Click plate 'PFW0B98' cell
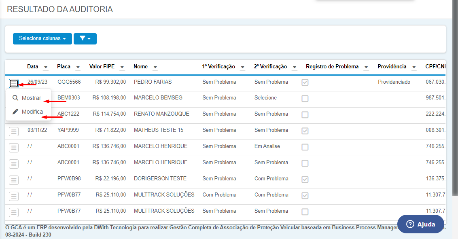 click(69, 178)
